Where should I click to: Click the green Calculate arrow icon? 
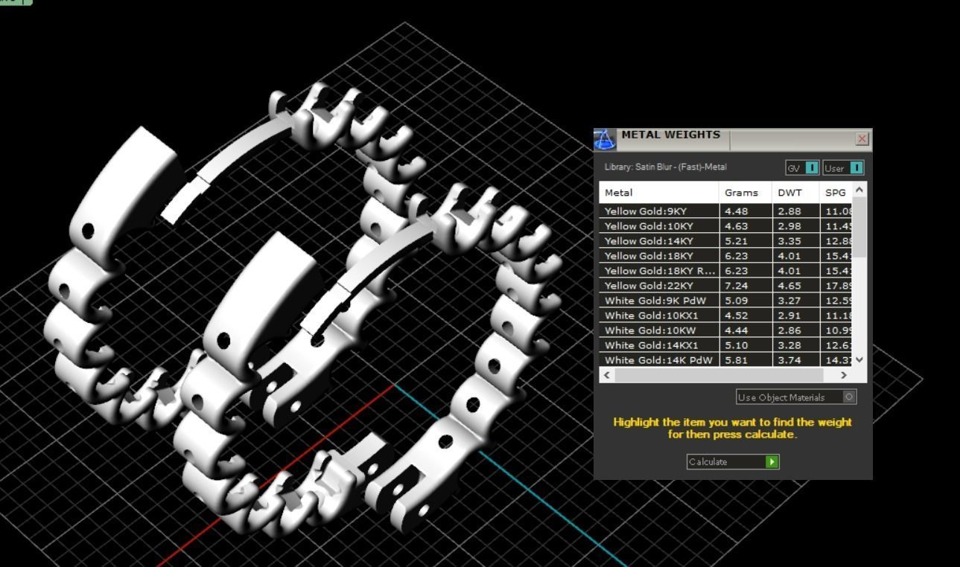pyautogui.click(x=772, y=462)
